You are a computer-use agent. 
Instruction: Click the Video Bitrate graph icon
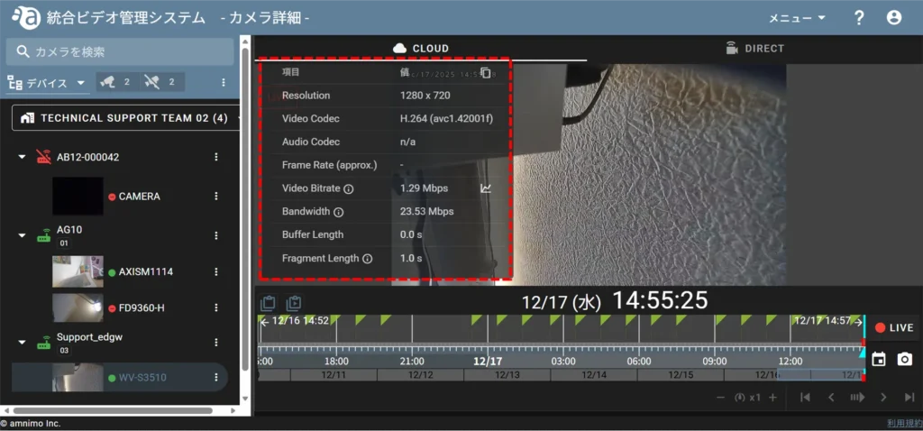click(x=486, y=188)
